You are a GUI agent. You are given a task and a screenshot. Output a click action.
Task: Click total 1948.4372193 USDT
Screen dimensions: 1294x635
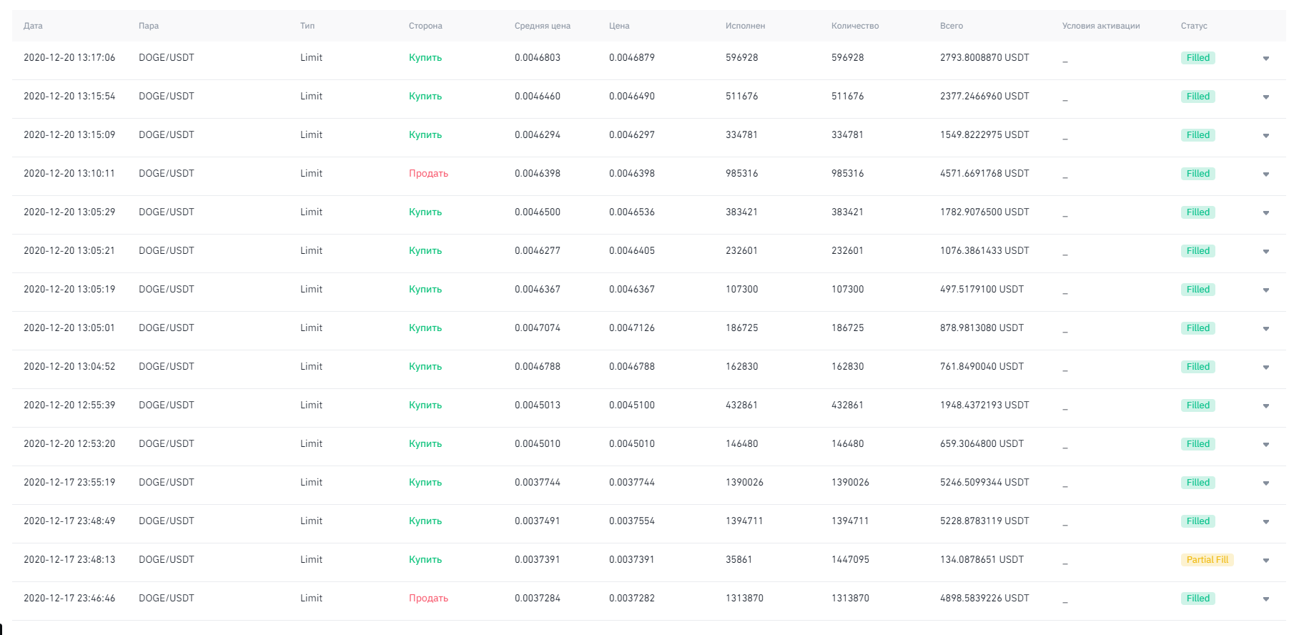(x=984, y=405)
